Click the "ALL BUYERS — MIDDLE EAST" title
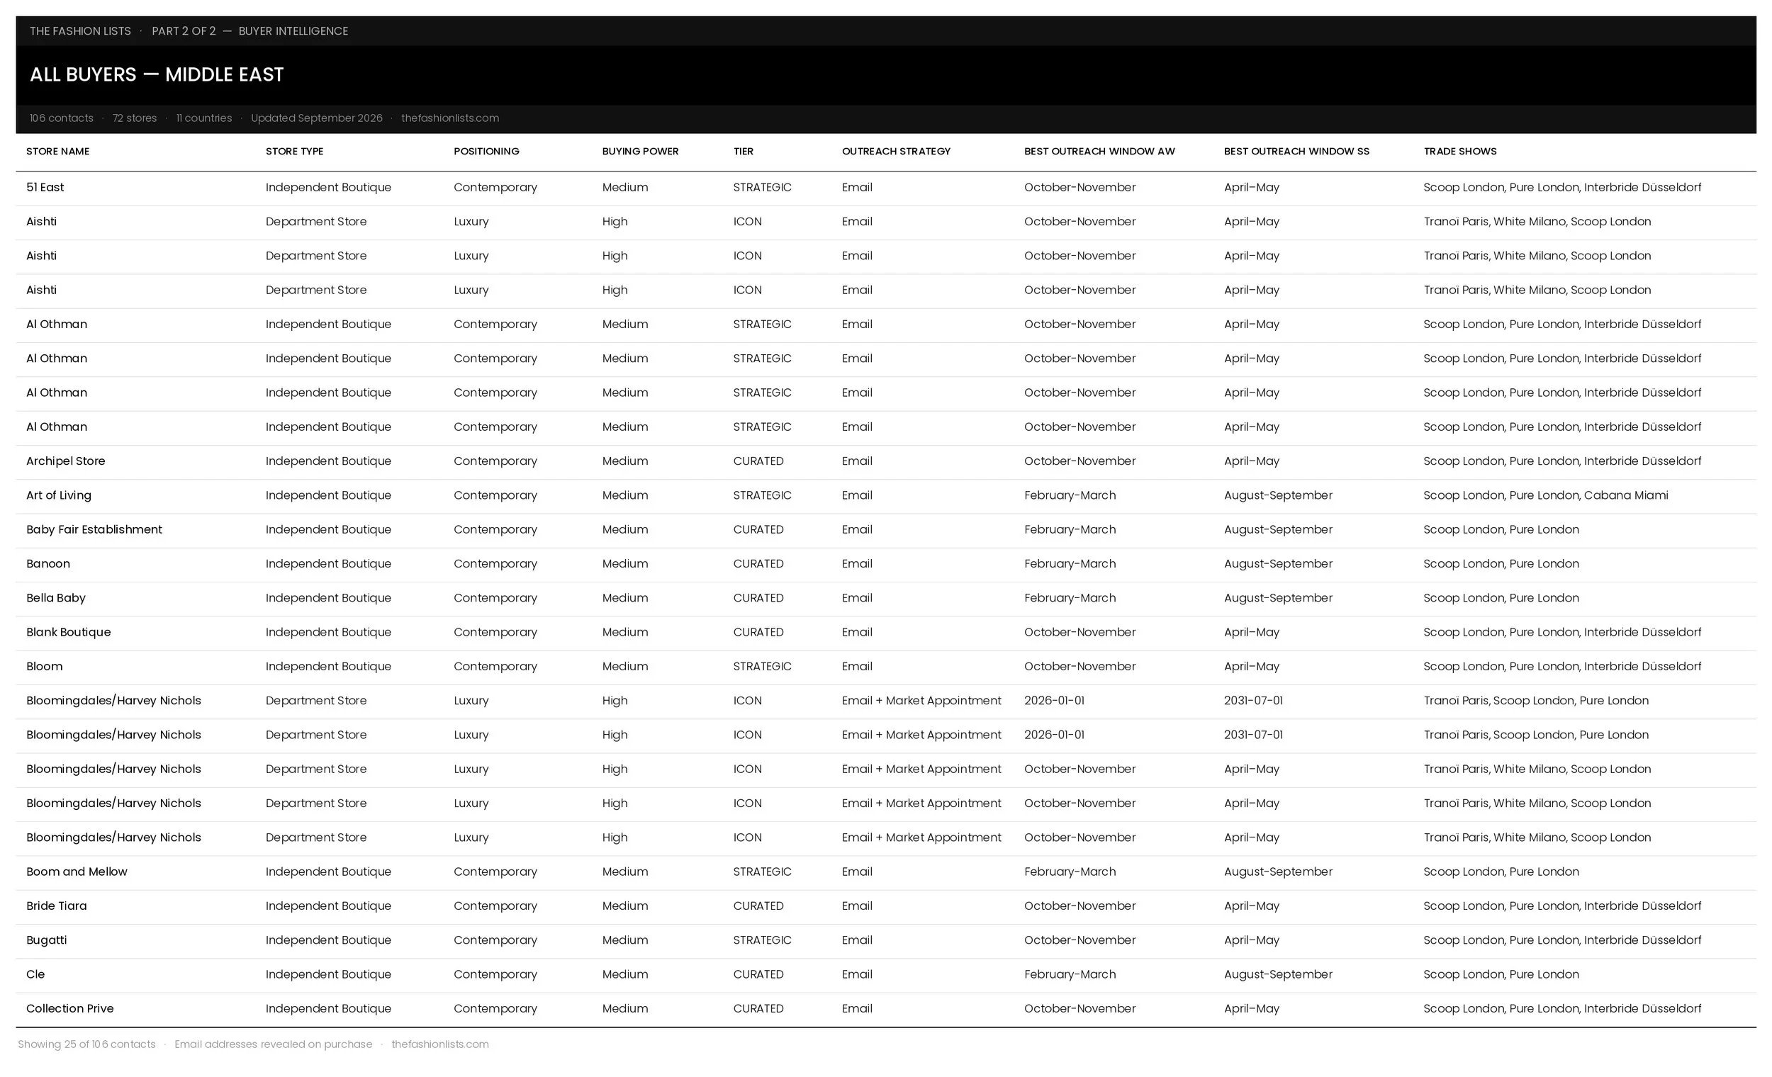 pos(157,75)
